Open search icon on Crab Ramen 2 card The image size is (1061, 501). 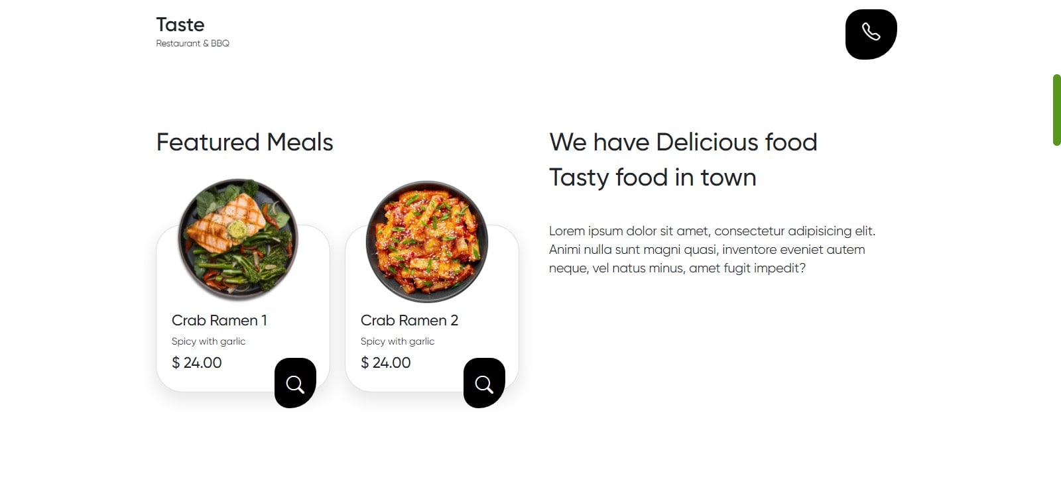[484, 383]
